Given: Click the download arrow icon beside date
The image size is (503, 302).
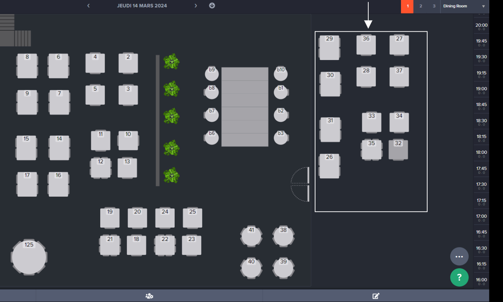Looking at the screenshot, I should [212, 6].
